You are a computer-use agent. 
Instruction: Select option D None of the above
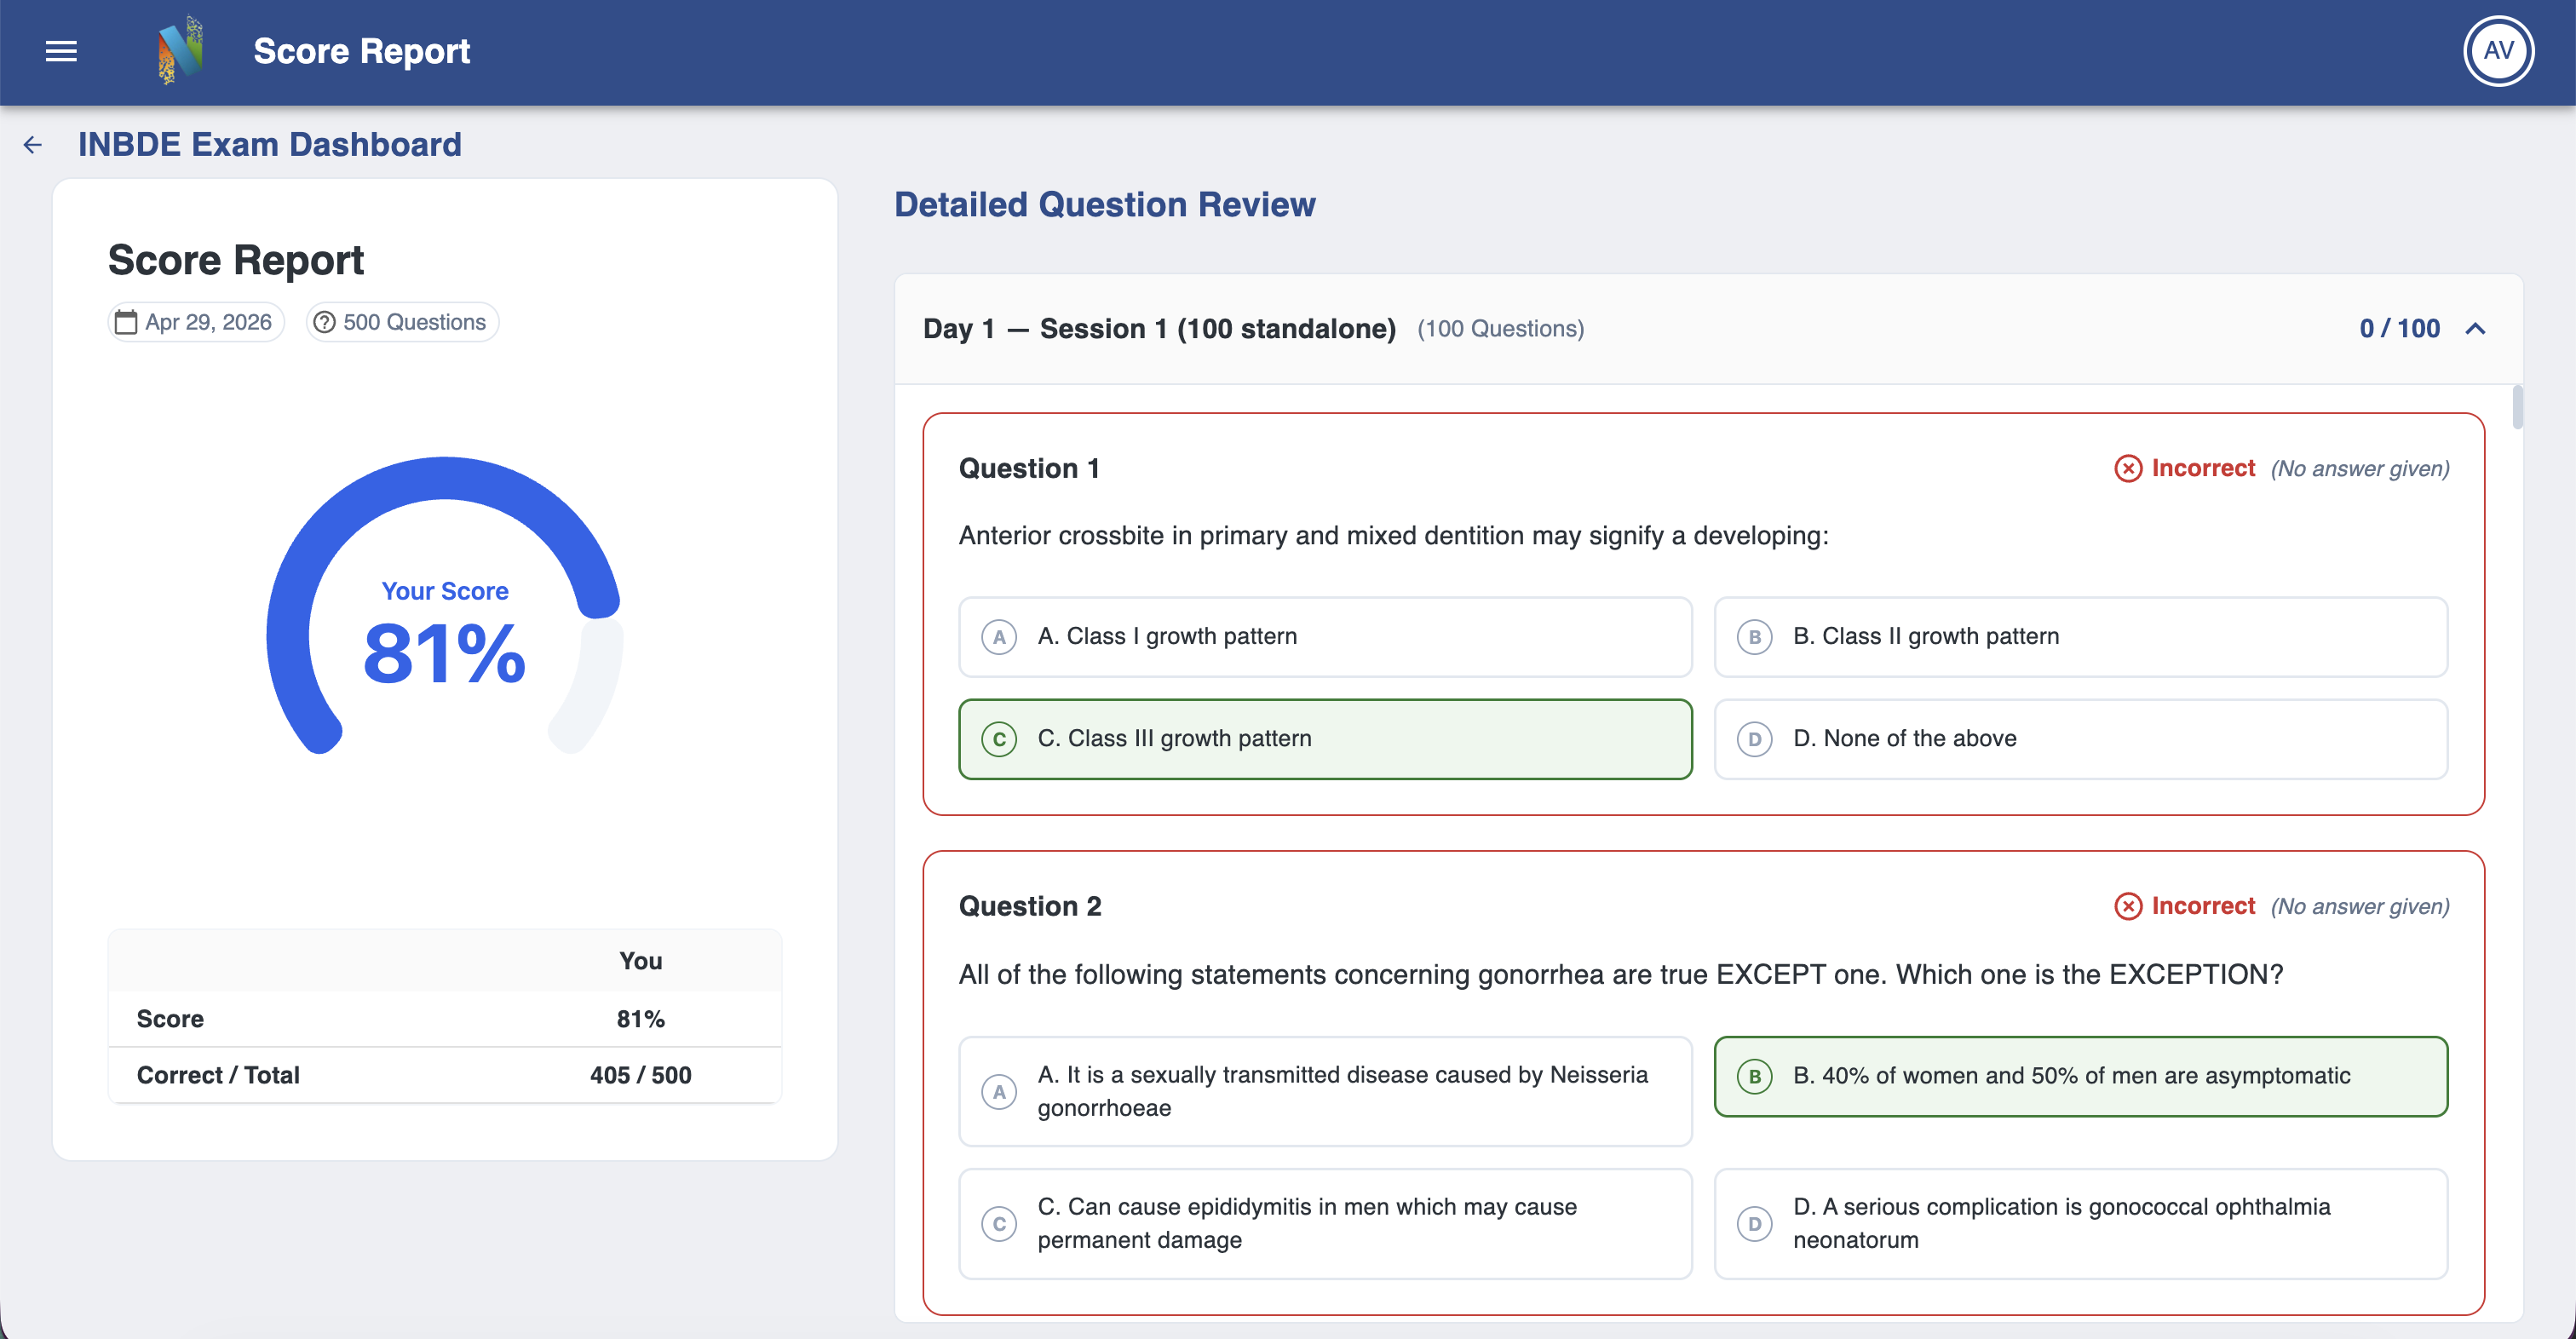[2080, 739]
